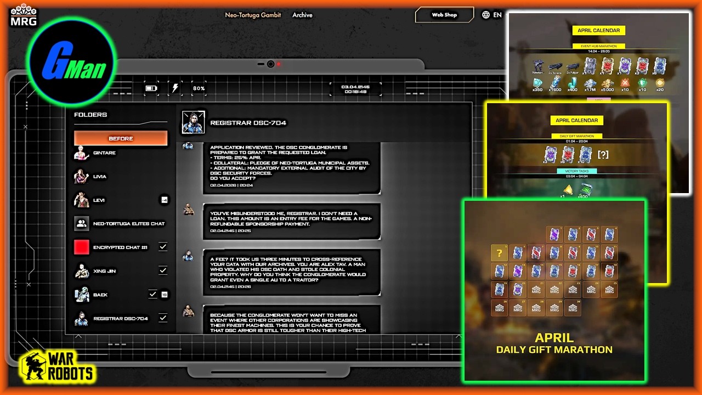Select the NEO-TORTUGA ELITES CHAT entry
Screen dimensions: 702x395
pos(129,224)
